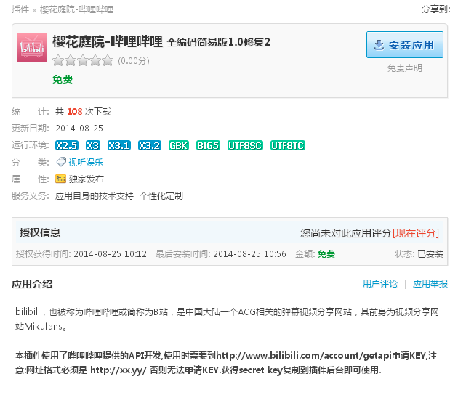450x395 pixels.
Task: Click the 独家发布 attribute text
Action: 86,179
